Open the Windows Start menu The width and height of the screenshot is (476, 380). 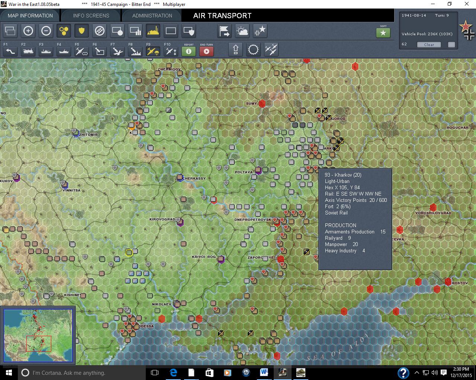point(9,373)
